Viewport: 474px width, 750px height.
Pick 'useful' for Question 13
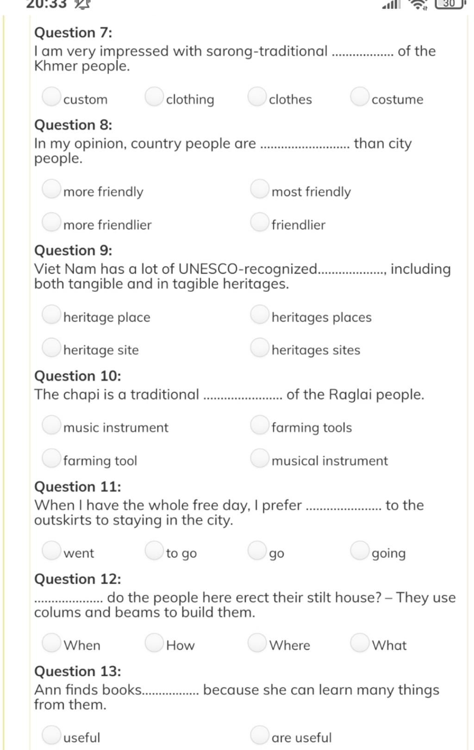pos(51,735)
